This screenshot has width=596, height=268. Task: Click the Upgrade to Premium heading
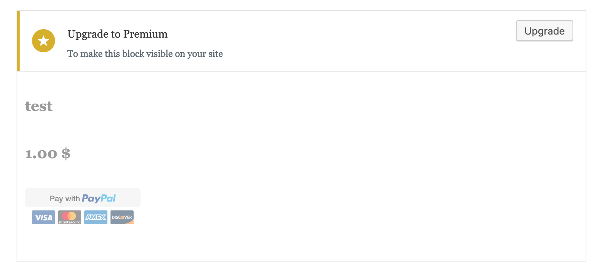[117, 34]
